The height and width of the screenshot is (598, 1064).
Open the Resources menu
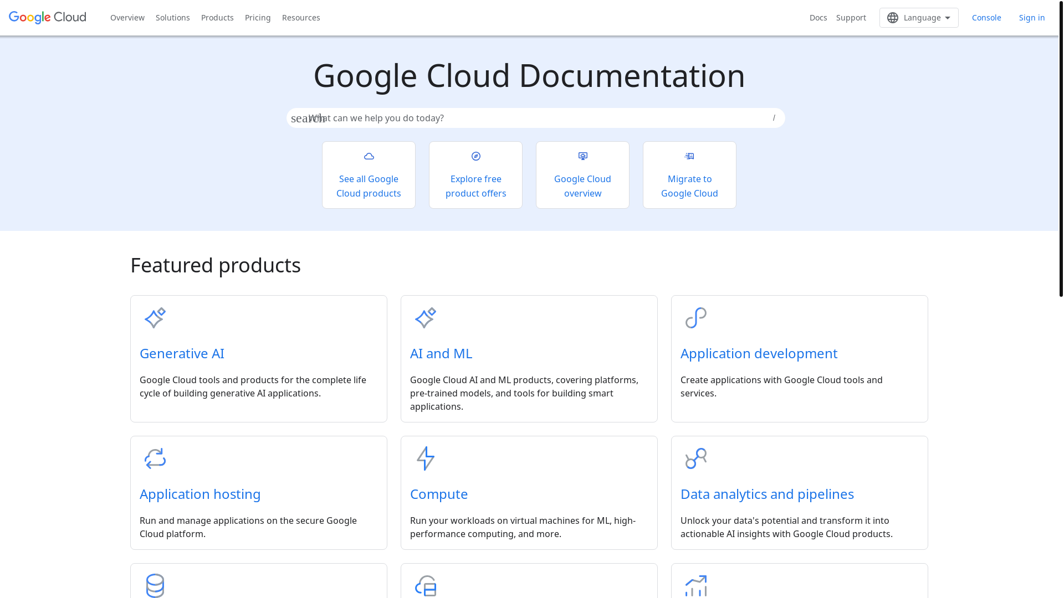(x=301, y=18)
